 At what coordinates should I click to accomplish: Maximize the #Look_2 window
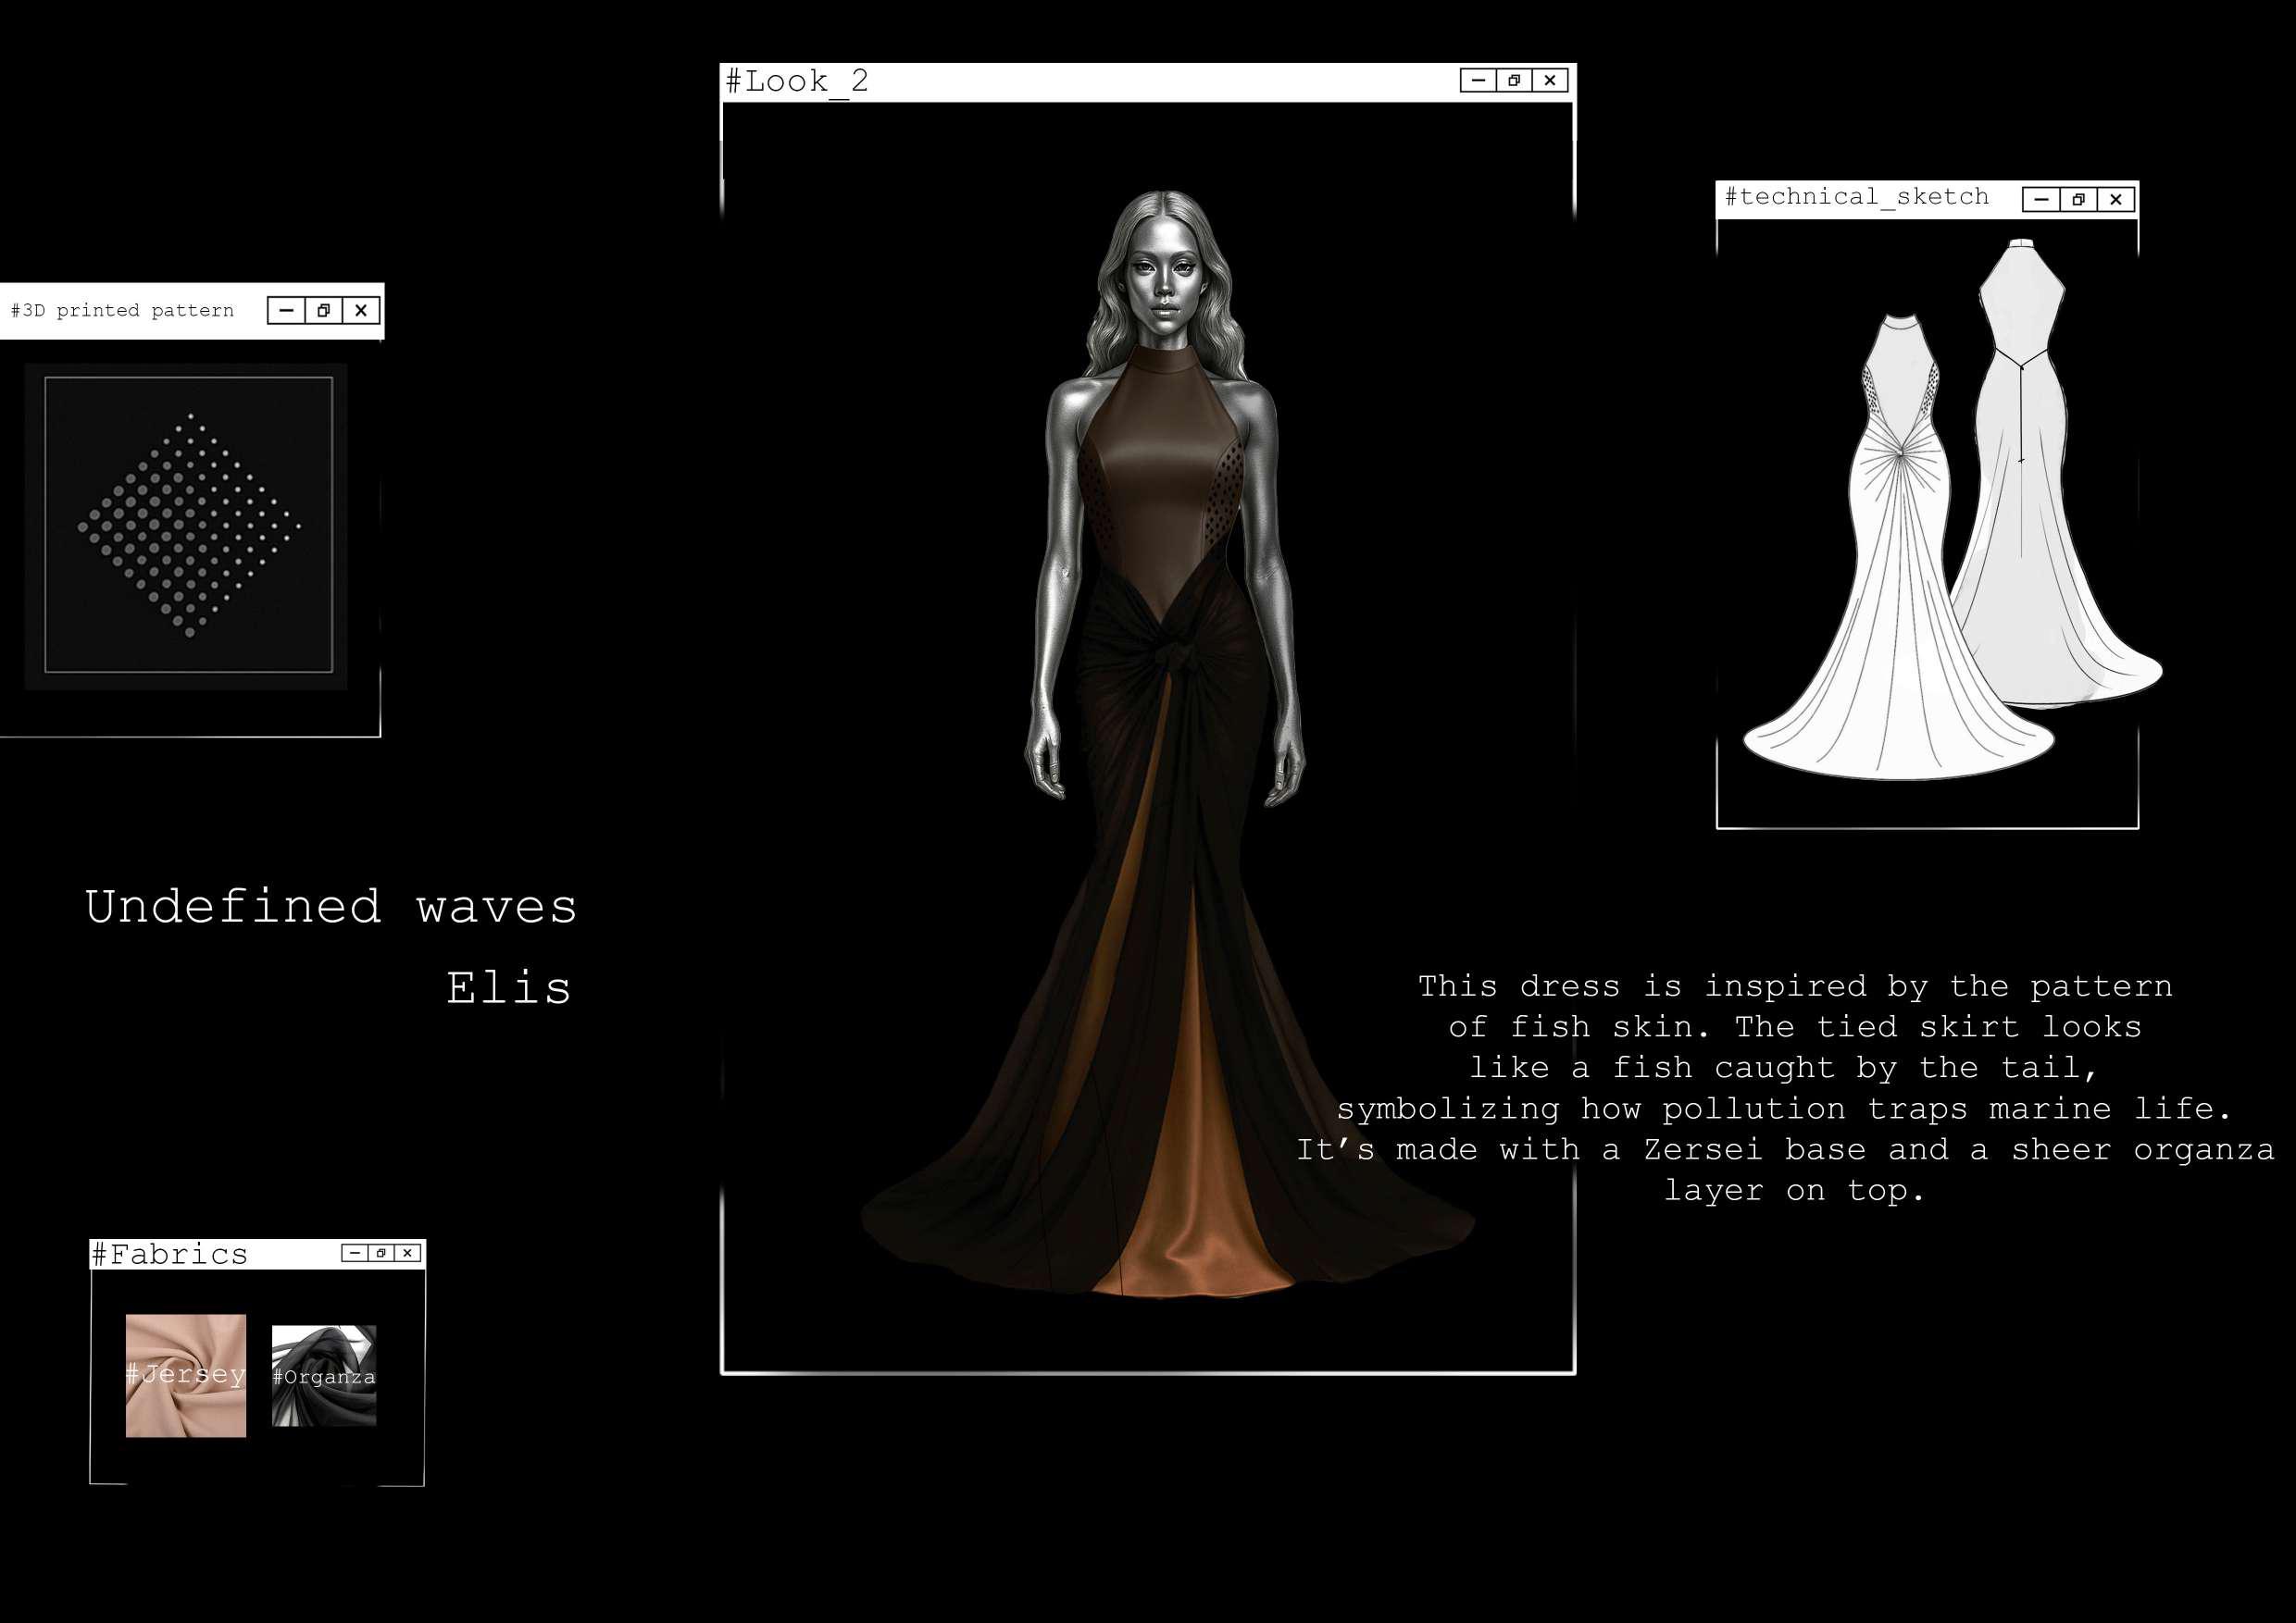(x=1514, y=81)
